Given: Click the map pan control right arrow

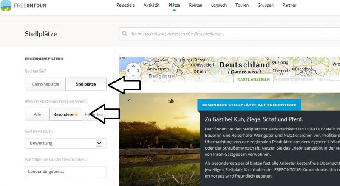Looking at the screenshot, I should [138, 71].
